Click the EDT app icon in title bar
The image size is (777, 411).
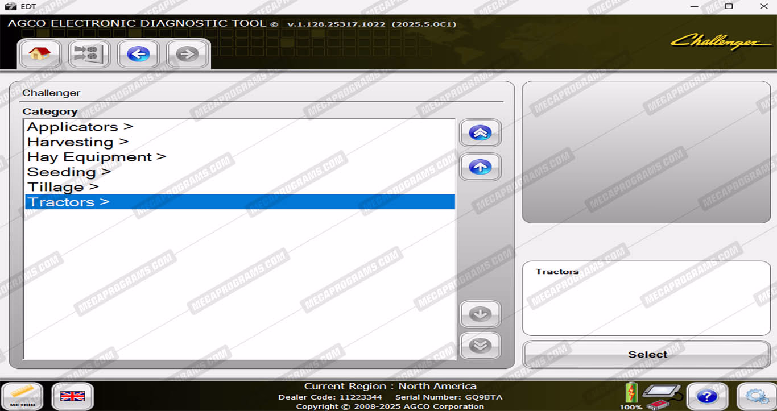point(11,6)
